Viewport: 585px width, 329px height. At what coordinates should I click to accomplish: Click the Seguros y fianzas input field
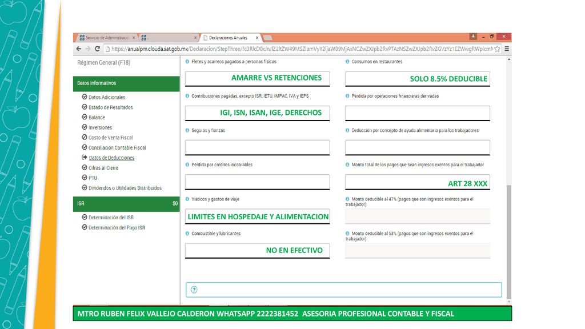[258, 147]
